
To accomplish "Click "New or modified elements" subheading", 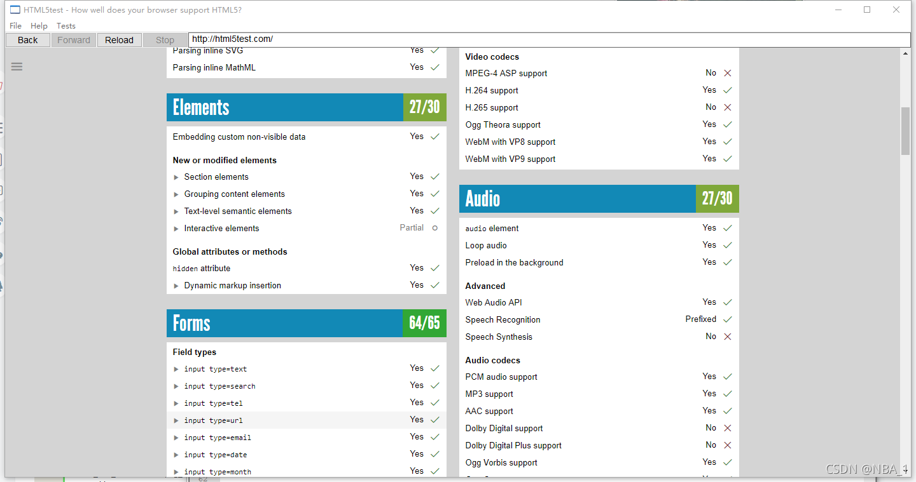I will pos(225,160).
